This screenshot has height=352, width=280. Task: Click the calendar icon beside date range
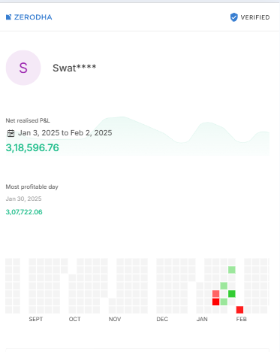click(x=11, y=133)
